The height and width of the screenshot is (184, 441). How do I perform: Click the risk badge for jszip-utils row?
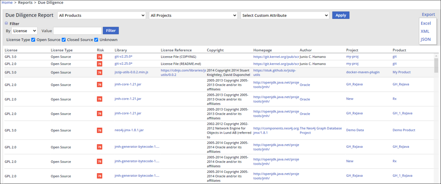[99, 72]
